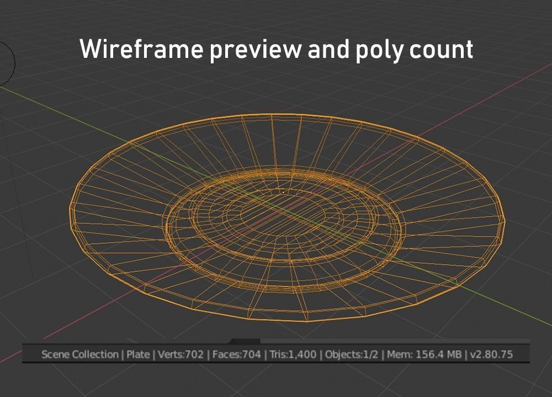Click the 'Objects:1/2' status entry
This screenshot has width=552, height=397.
point(352,354)
